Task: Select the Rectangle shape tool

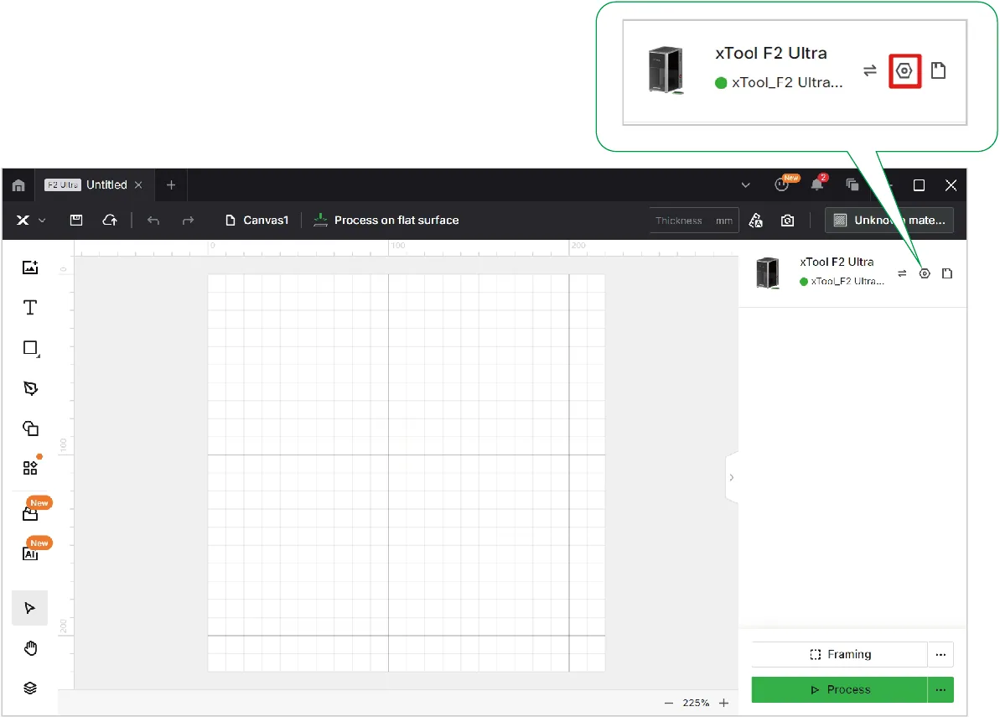Action: coord(31,348)
